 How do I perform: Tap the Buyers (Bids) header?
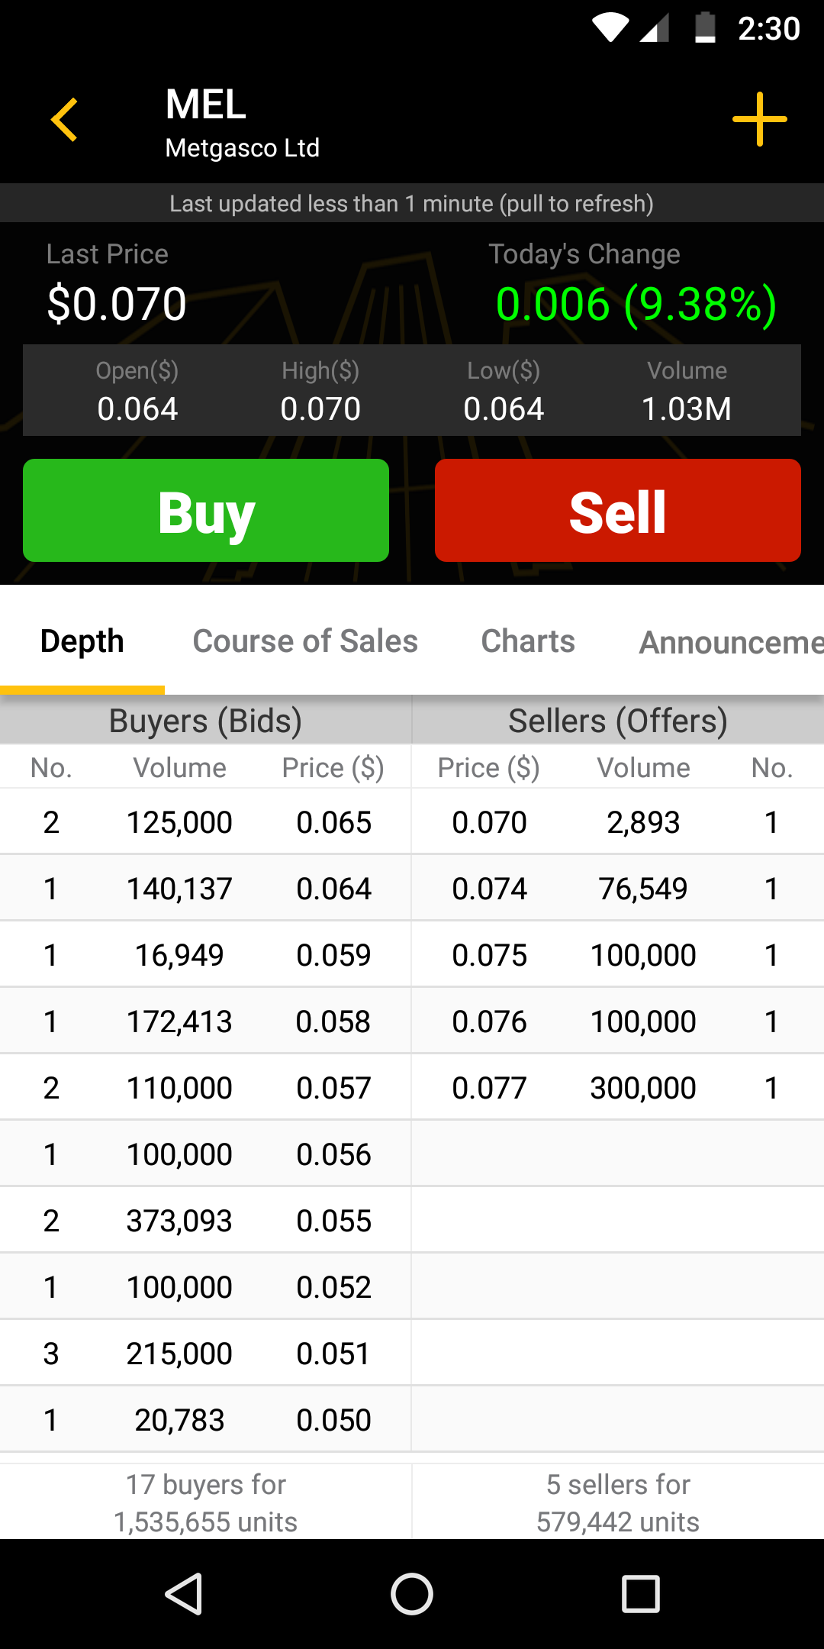(x=206, y=721)
